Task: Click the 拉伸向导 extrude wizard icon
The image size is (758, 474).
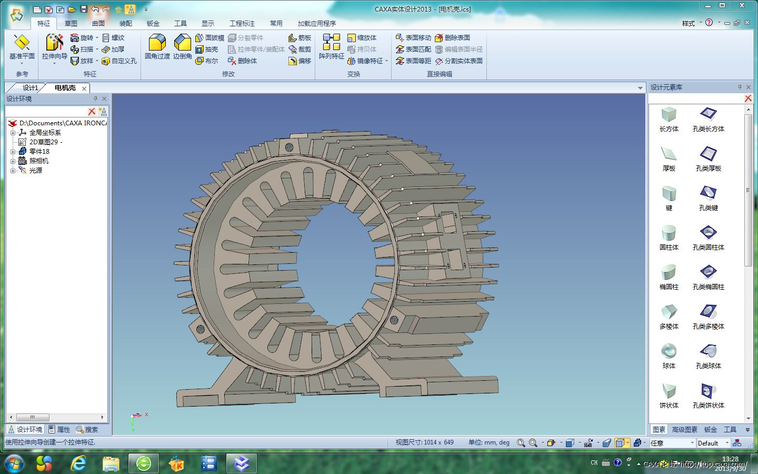Action: [54, 43]
